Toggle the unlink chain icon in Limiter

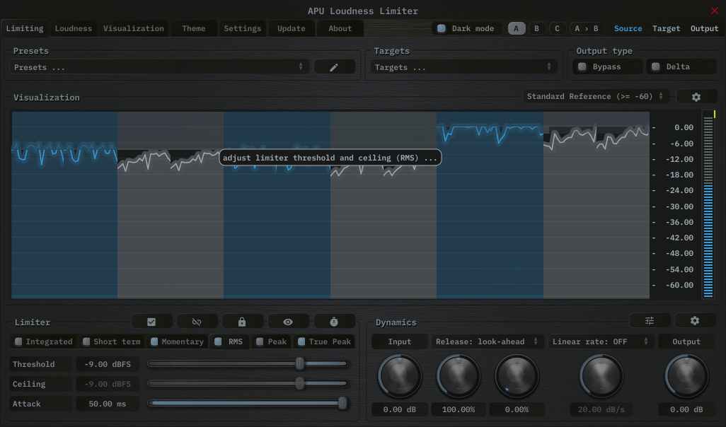197,322
